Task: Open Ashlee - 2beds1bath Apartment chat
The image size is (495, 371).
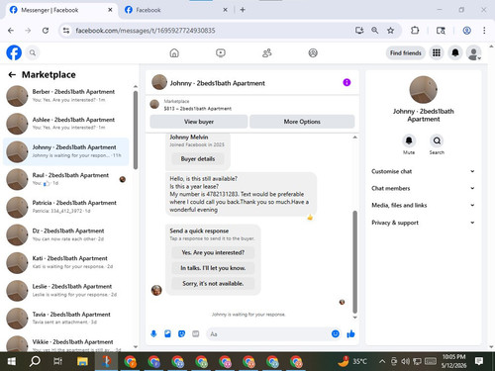Action: point(66,124)
